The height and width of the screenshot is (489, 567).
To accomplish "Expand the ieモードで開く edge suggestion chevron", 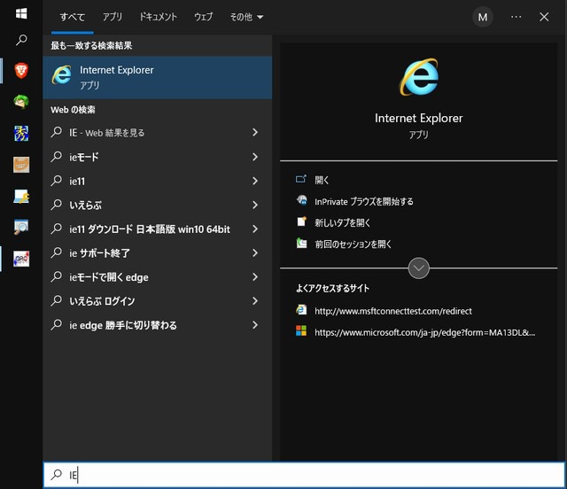I will pos(255,276).
